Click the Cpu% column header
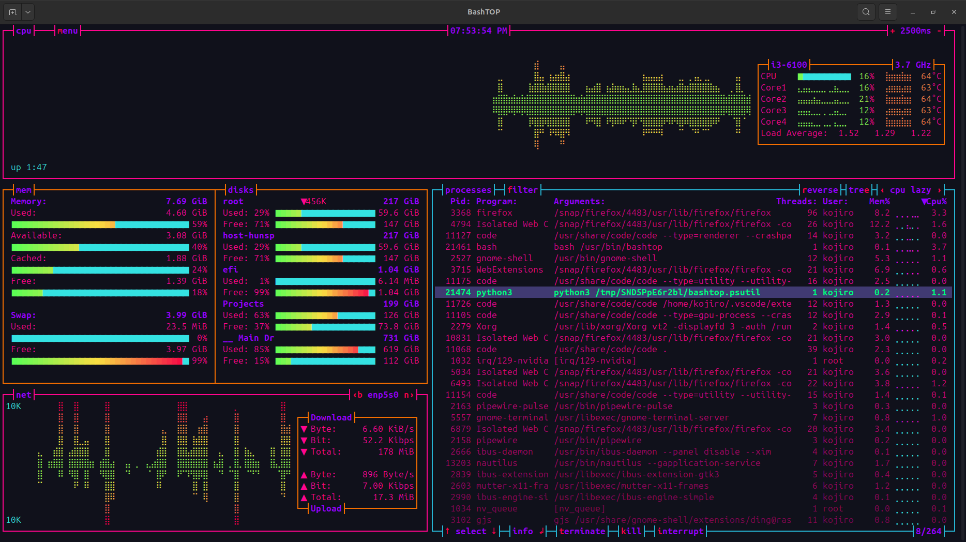This screenshot has height=542, width=966. (934, 202)
